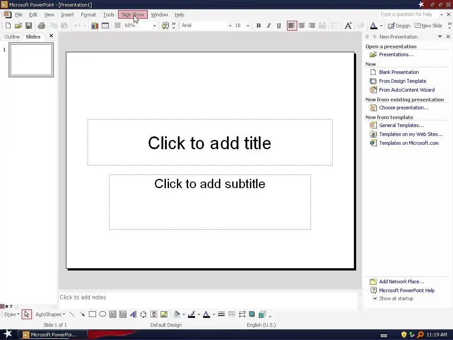Open General Templates... link

pos(401,125)
